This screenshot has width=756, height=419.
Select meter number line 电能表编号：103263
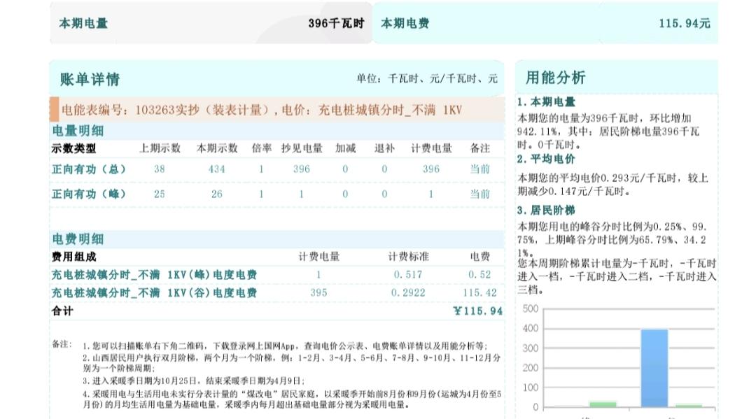pyautogui.click(x=261, y=110)
